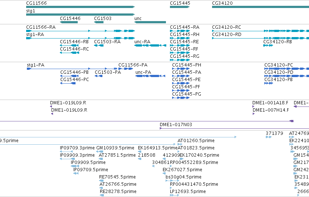309x197 pixels.
Task: Select the CG11566 gene bar
Action: point(80,7)
